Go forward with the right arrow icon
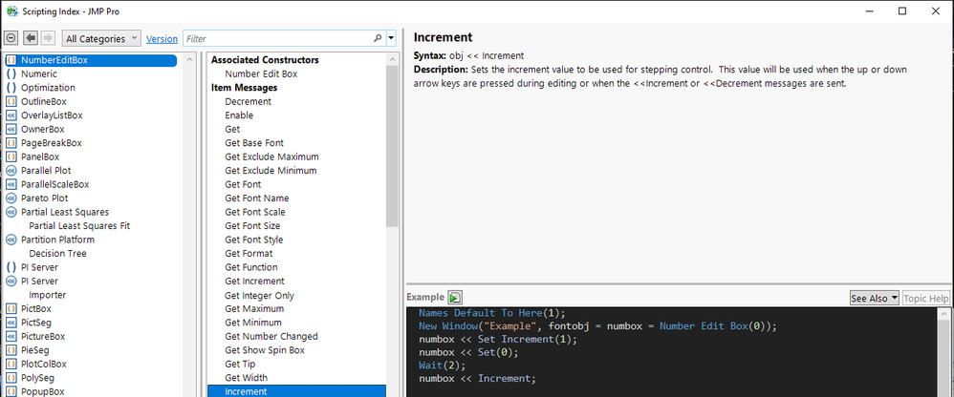This screenshot has width=954, height=397. [x=48, y=38]
